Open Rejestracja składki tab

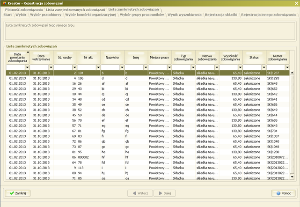click(221, 15)
